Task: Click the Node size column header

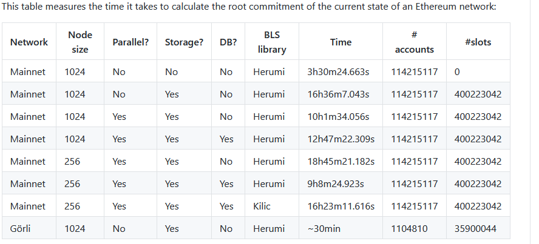Action: pyautogui.click(x=80, y=42)
